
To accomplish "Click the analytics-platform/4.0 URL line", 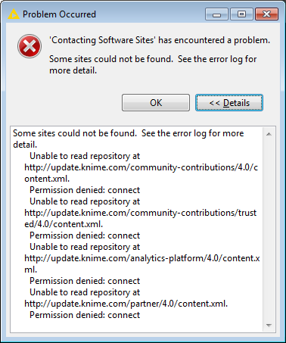I will [142, 263].
